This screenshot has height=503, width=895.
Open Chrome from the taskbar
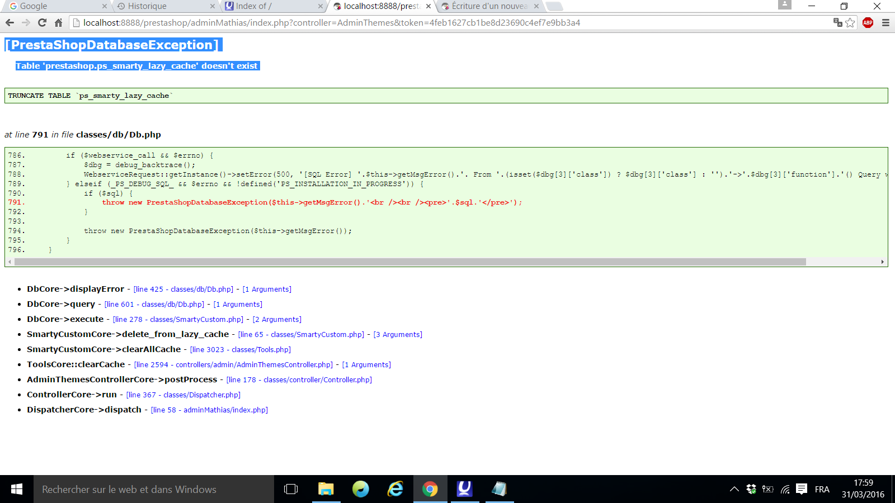(430, 489)
